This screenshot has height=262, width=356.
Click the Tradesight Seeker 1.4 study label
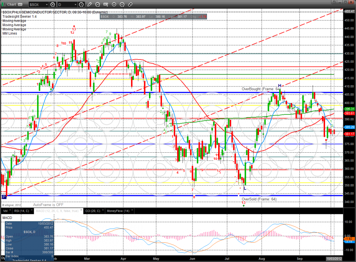click(20, 16)
